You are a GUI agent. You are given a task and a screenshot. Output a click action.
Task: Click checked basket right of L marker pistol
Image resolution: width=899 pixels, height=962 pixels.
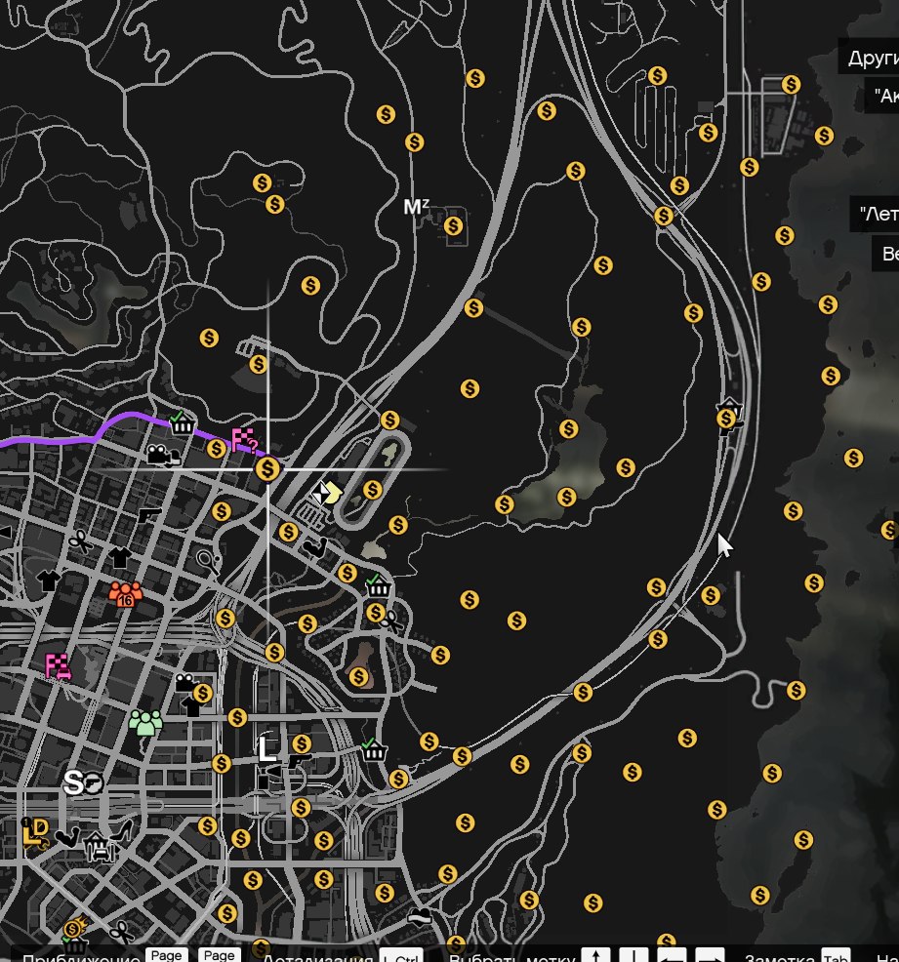coord(374,749)
